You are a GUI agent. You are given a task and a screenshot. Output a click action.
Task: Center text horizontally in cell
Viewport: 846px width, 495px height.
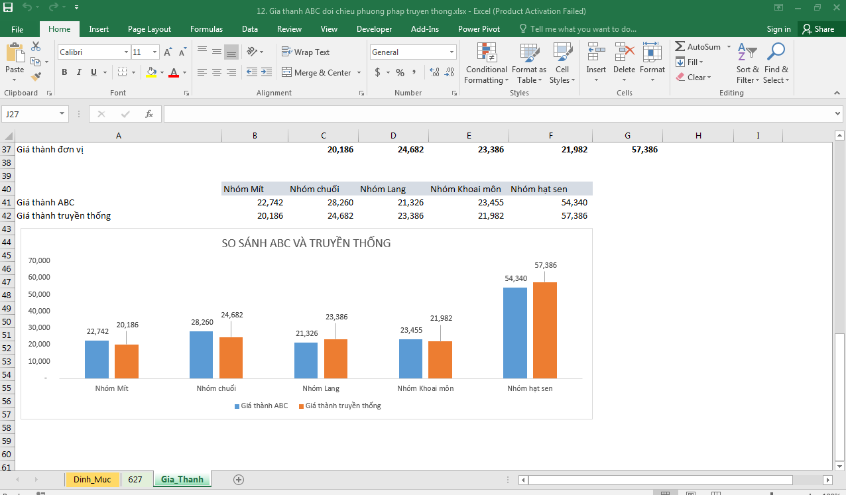pyautogui.click(x=217, y=72)
